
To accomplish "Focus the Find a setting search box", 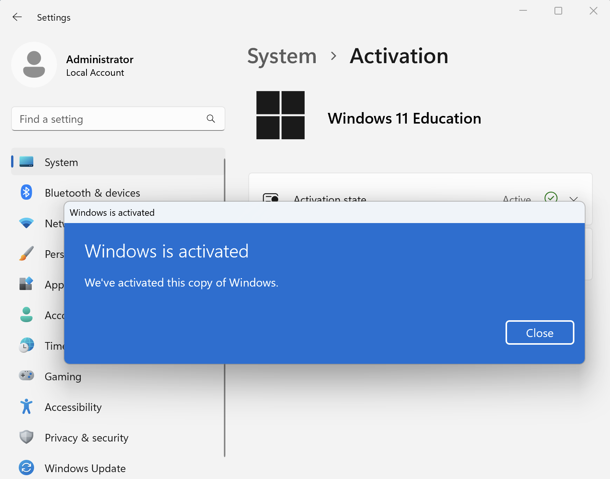I will point(118,119).
